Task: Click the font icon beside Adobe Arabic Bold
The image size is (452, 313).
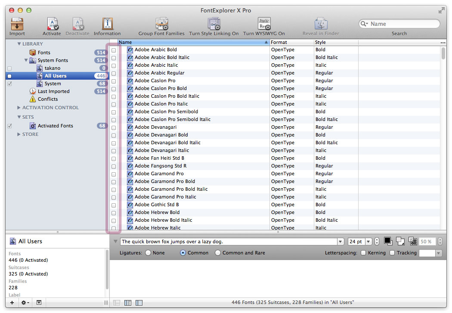Action: pos(130,50)
